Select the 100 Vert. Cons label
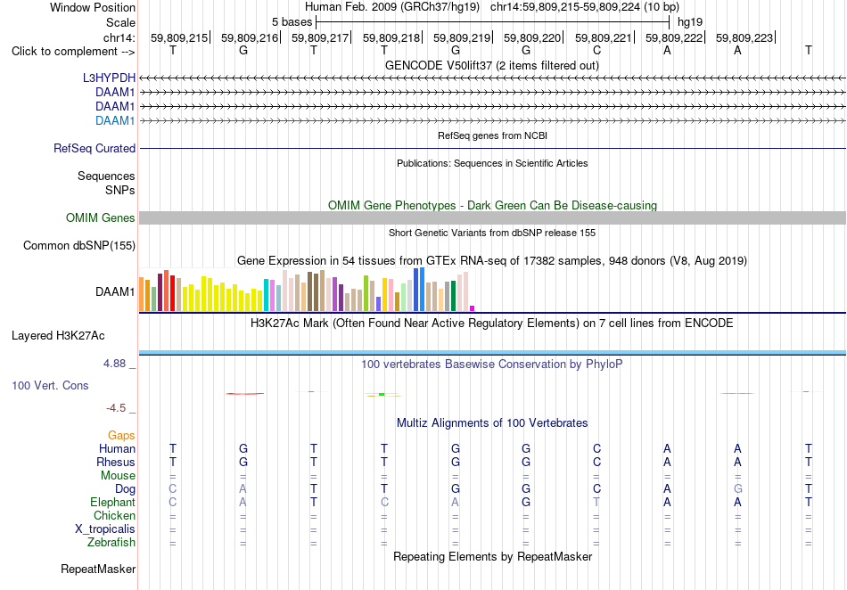This screenshot has width=847, height=590. pyautogui.click(x=50, y=385)
